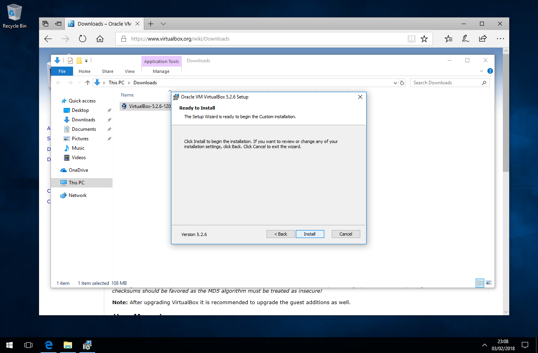
Task: Select Network in the navigation pane
Action: (x=77, y=195)
